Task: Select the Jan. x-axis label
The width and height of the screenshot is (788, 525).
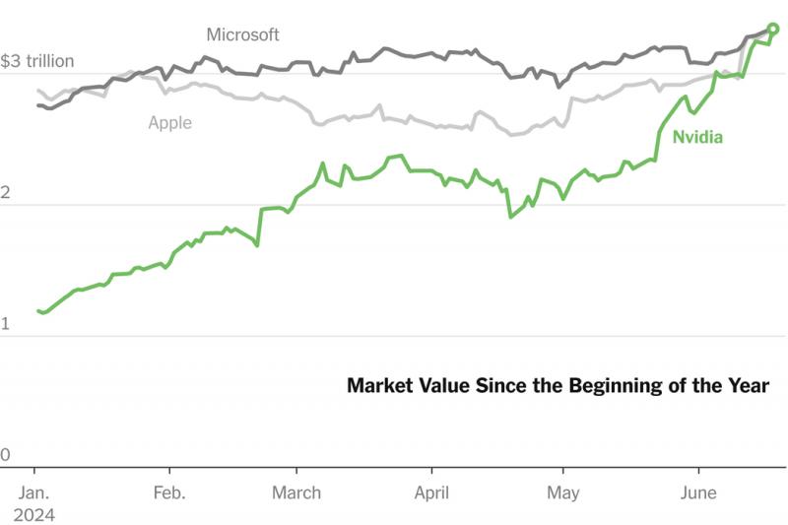Action: pos(34,492)
